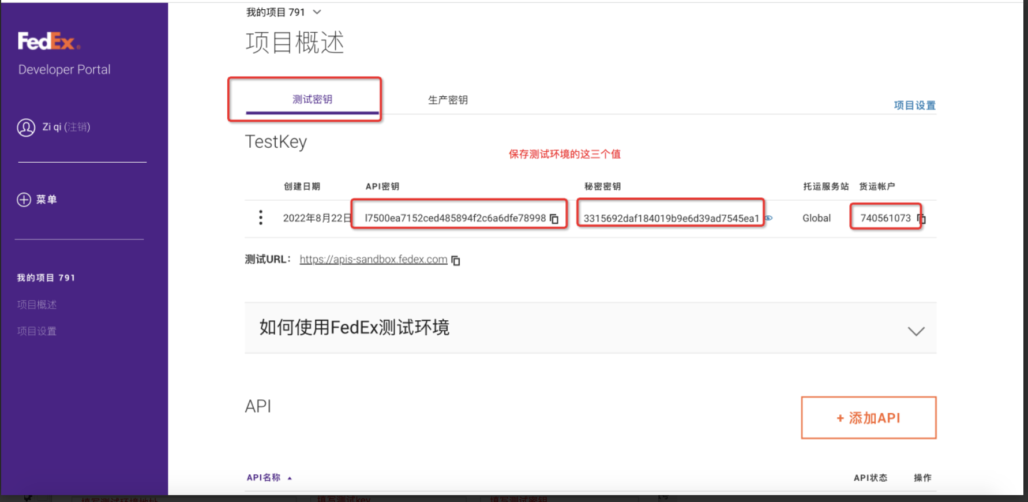Copy the shipping account number 740561073

[x=921, y=219]
